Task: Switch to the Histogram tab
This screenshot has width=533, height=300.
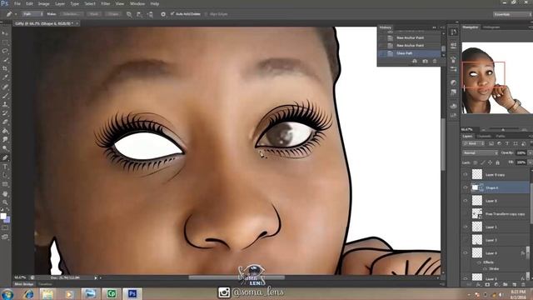Action: (491, 27)
